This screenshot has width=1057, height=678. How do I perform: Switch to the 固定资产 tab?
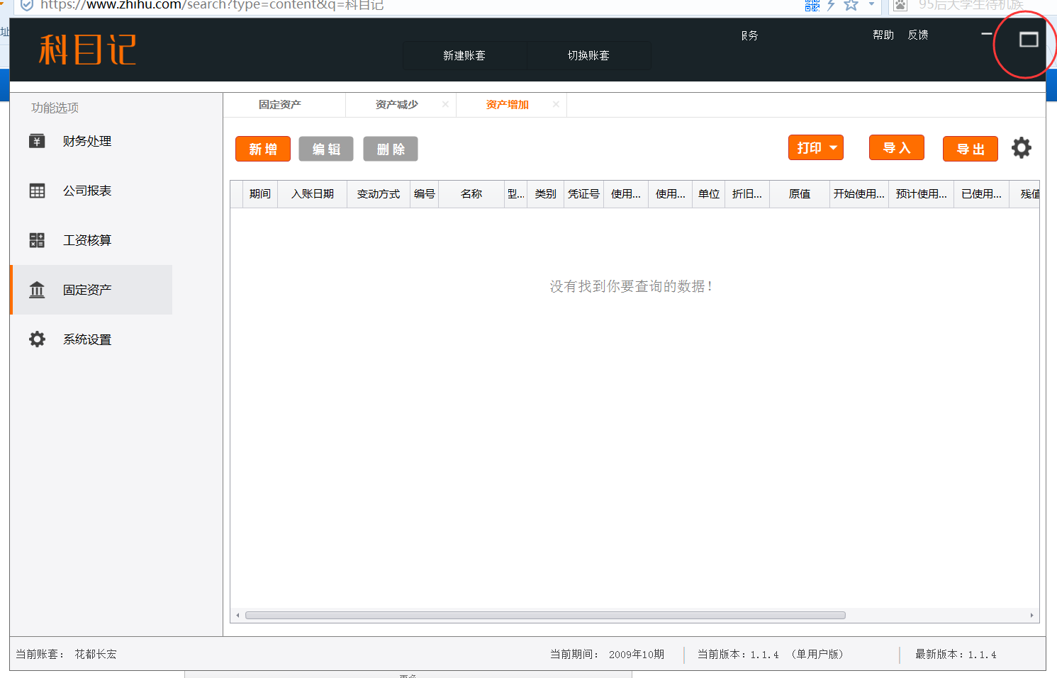(x=280, y=105)
